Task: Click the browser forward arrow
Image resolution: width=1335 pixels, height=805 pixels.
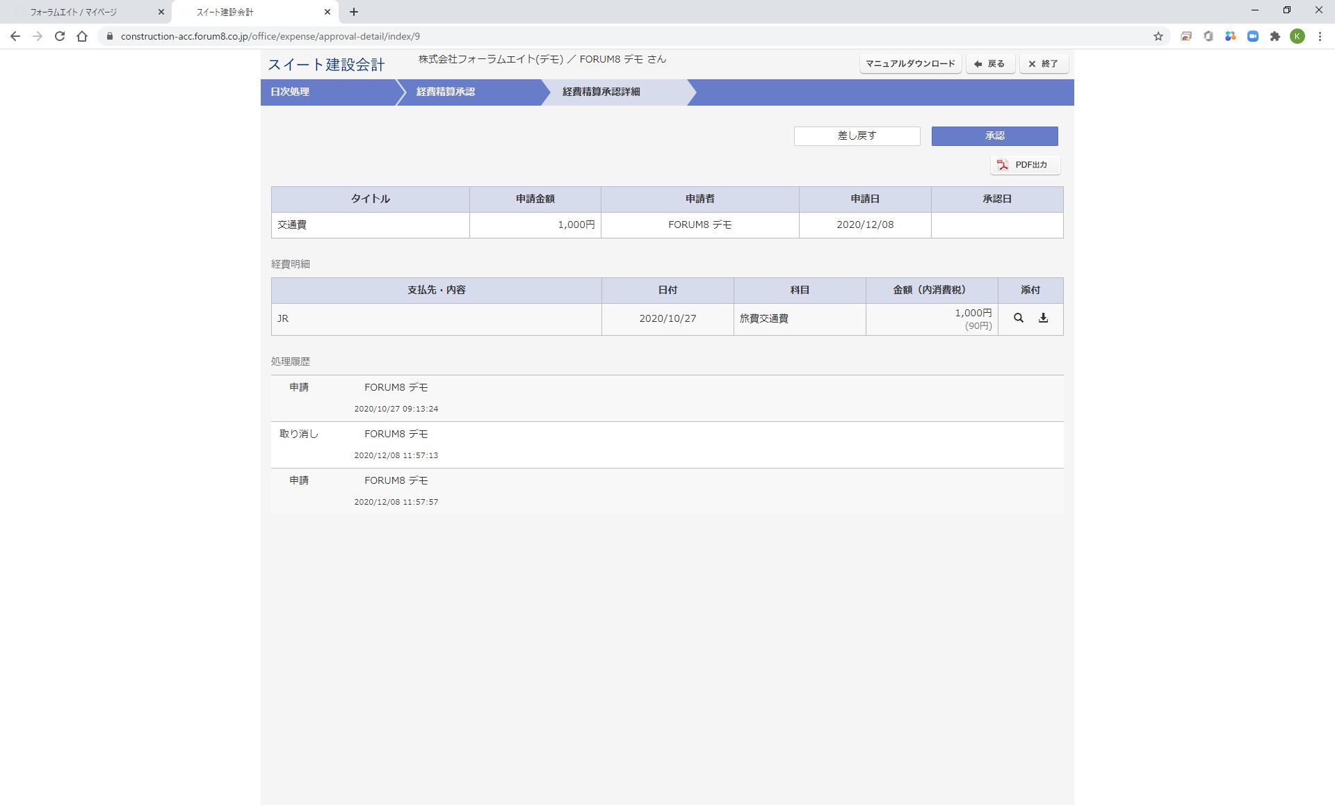Action: point(38,36)
